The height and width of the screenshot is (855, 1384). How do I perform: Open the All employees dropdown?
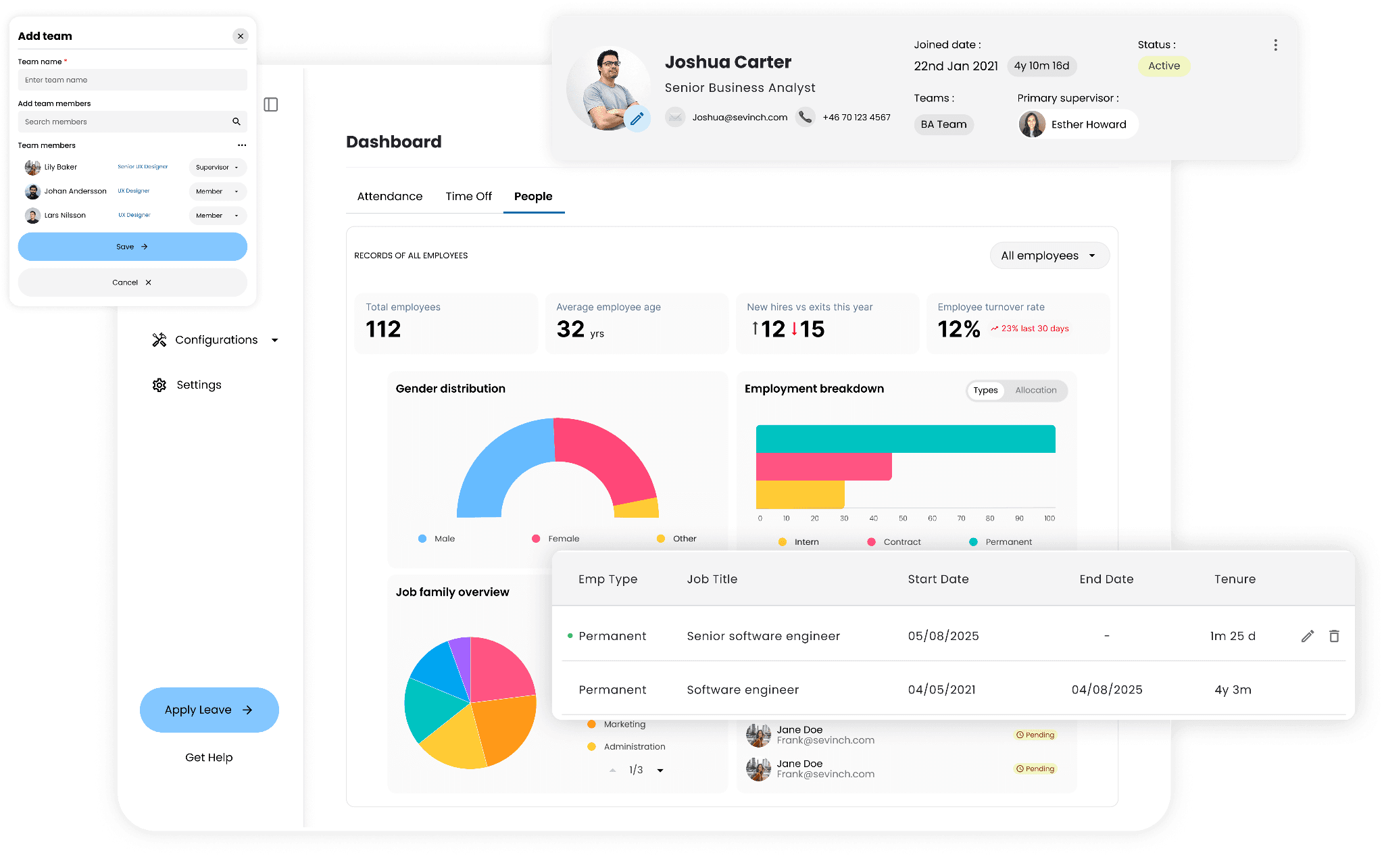[1049, 256]
